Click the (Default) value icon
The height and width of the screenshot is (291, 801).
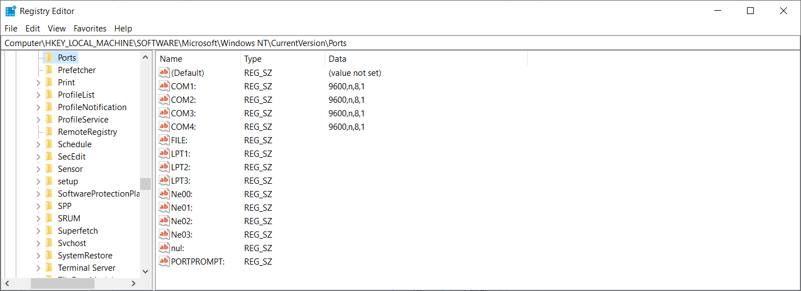[164, 72]
